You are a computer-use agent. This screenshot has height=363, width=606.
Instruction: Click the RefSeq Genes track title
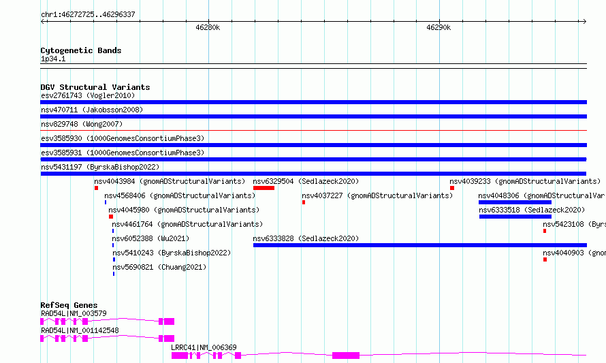69,305
